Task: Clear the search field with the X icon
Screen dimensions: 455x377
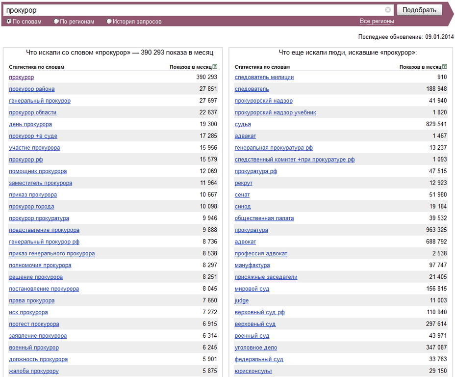Action: (388, 10)
